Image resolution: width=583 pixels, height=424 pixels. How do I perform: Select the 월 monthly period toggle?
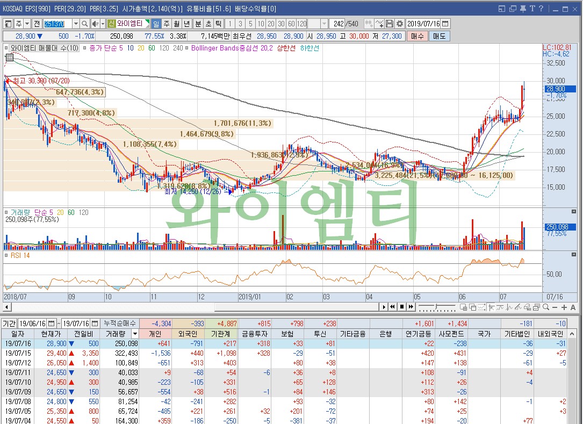pyautogui.click(x=177, y=24)
